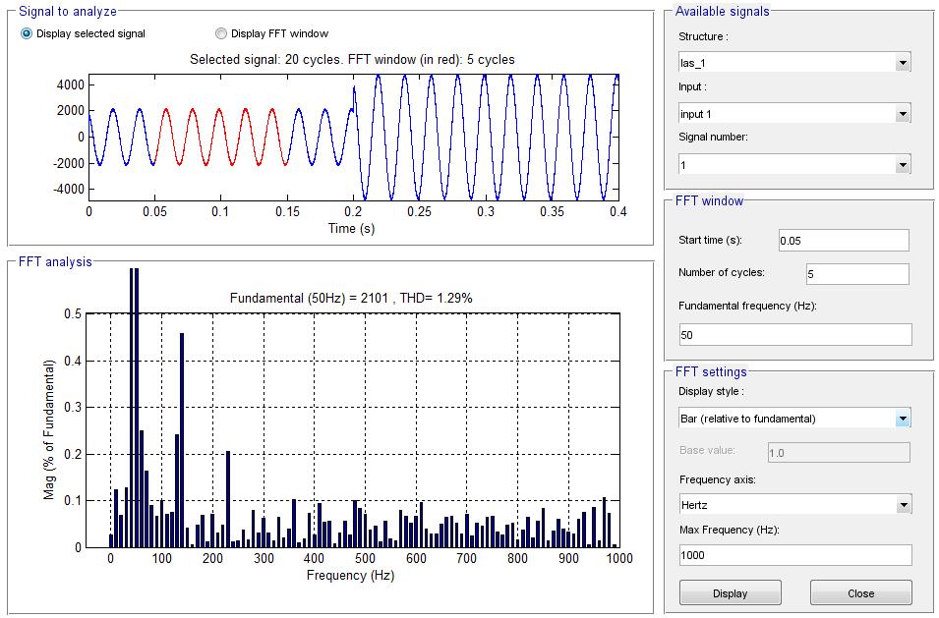Viewport: 939px width, 618px height.
Task: Enable the "Display FFT window" radio option
Action: [220, 33]
